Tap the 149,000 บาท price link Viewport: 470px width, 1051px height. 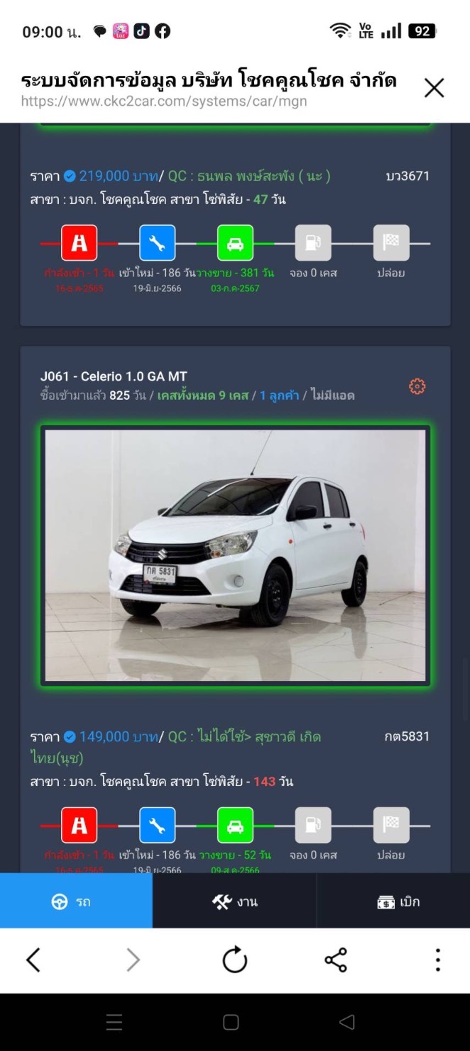(119, 736)
